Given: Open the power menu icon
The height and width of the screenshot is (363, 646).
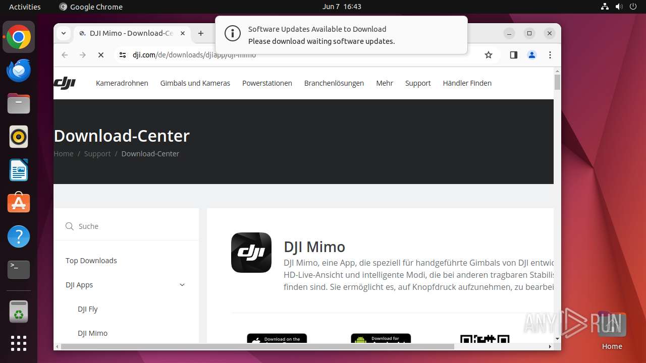Looking at the screenshot, I should (633, 7).
